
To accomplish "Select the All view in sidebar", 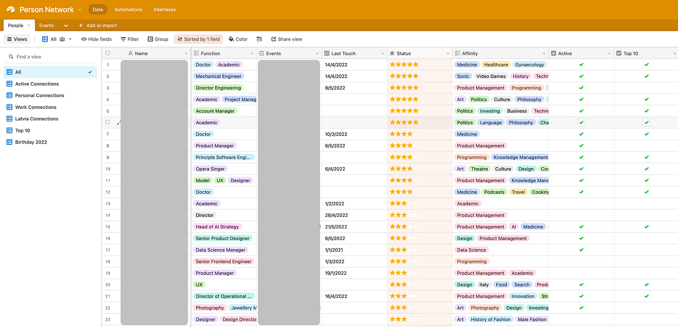I will 50,72.
